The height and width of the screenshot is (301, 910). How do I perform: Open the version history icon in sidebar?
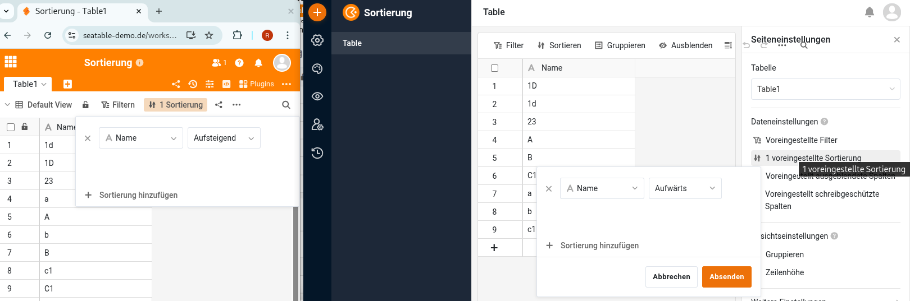[x=317, y=153]
